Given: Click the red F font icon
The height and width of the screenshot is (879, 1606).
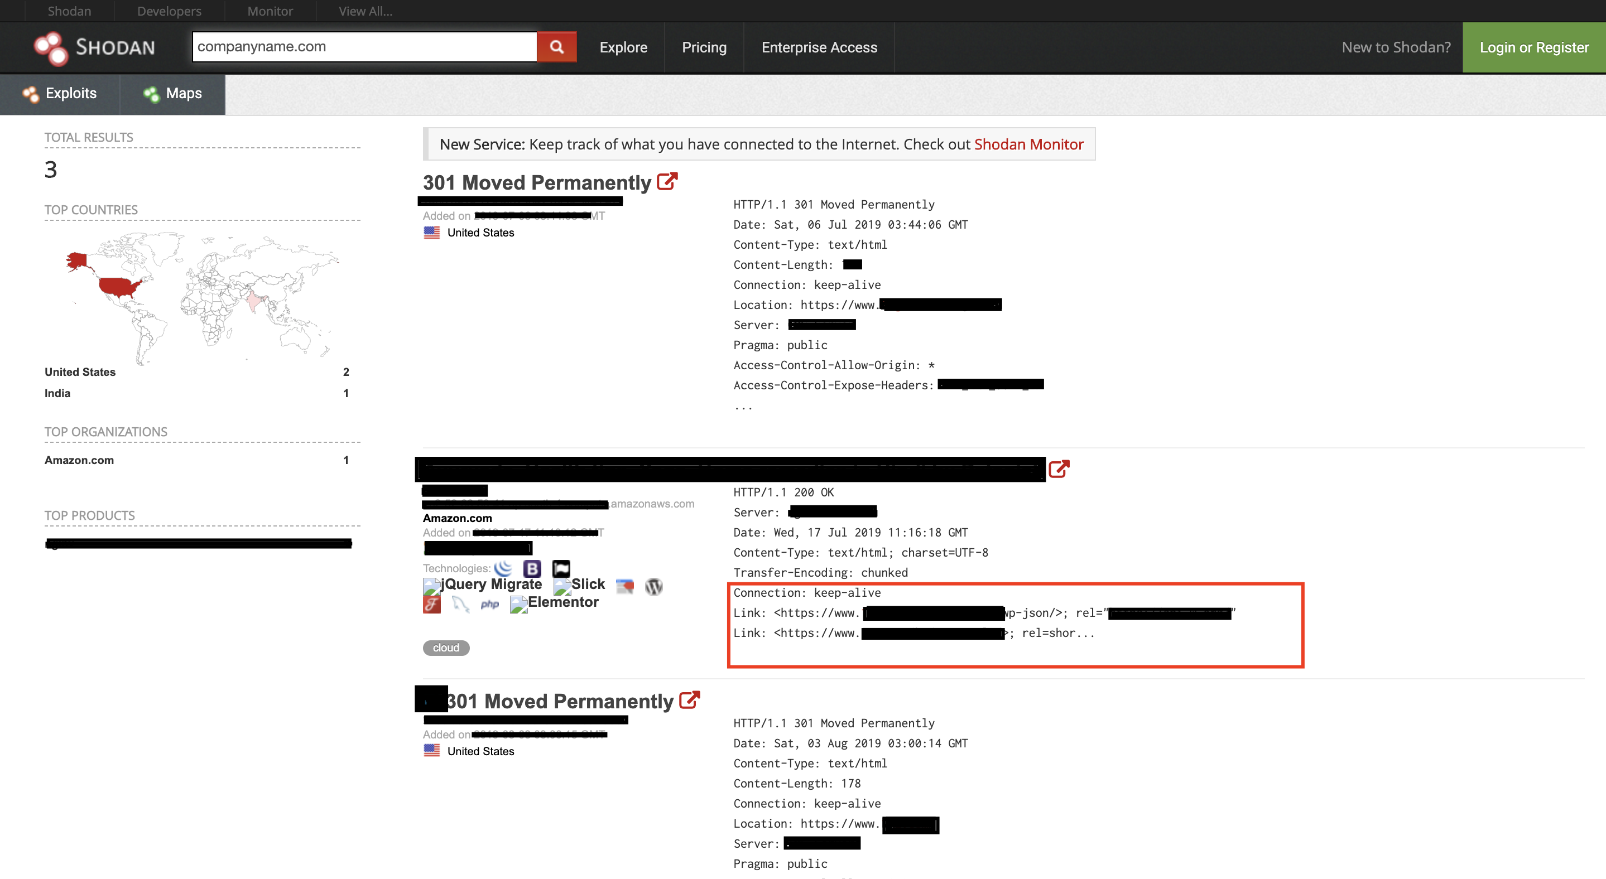Looking at the screenshot, I should click(431, 604).
